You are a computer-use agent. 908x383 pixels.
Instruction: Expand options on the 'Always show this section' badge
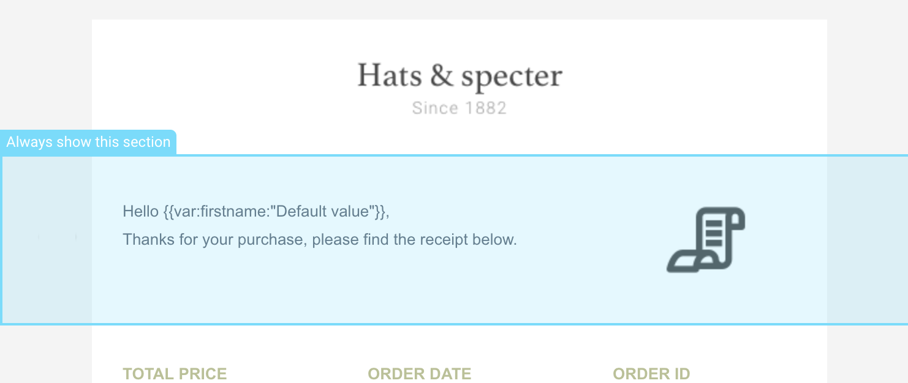(x=89, y=142)
